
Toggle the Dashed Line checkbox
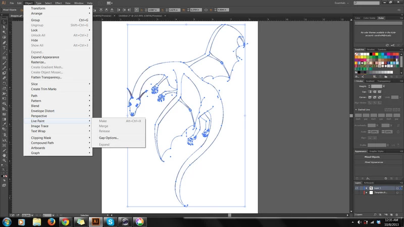click(x=357, y=109)
